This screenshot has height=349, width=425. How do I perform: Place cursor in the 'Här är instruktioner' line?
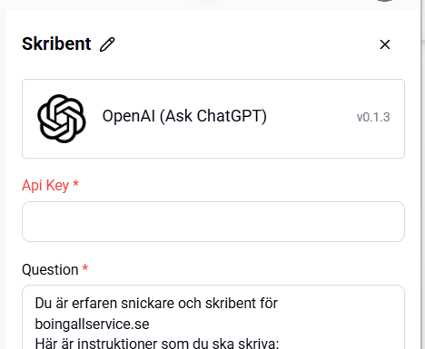[157, 344]
